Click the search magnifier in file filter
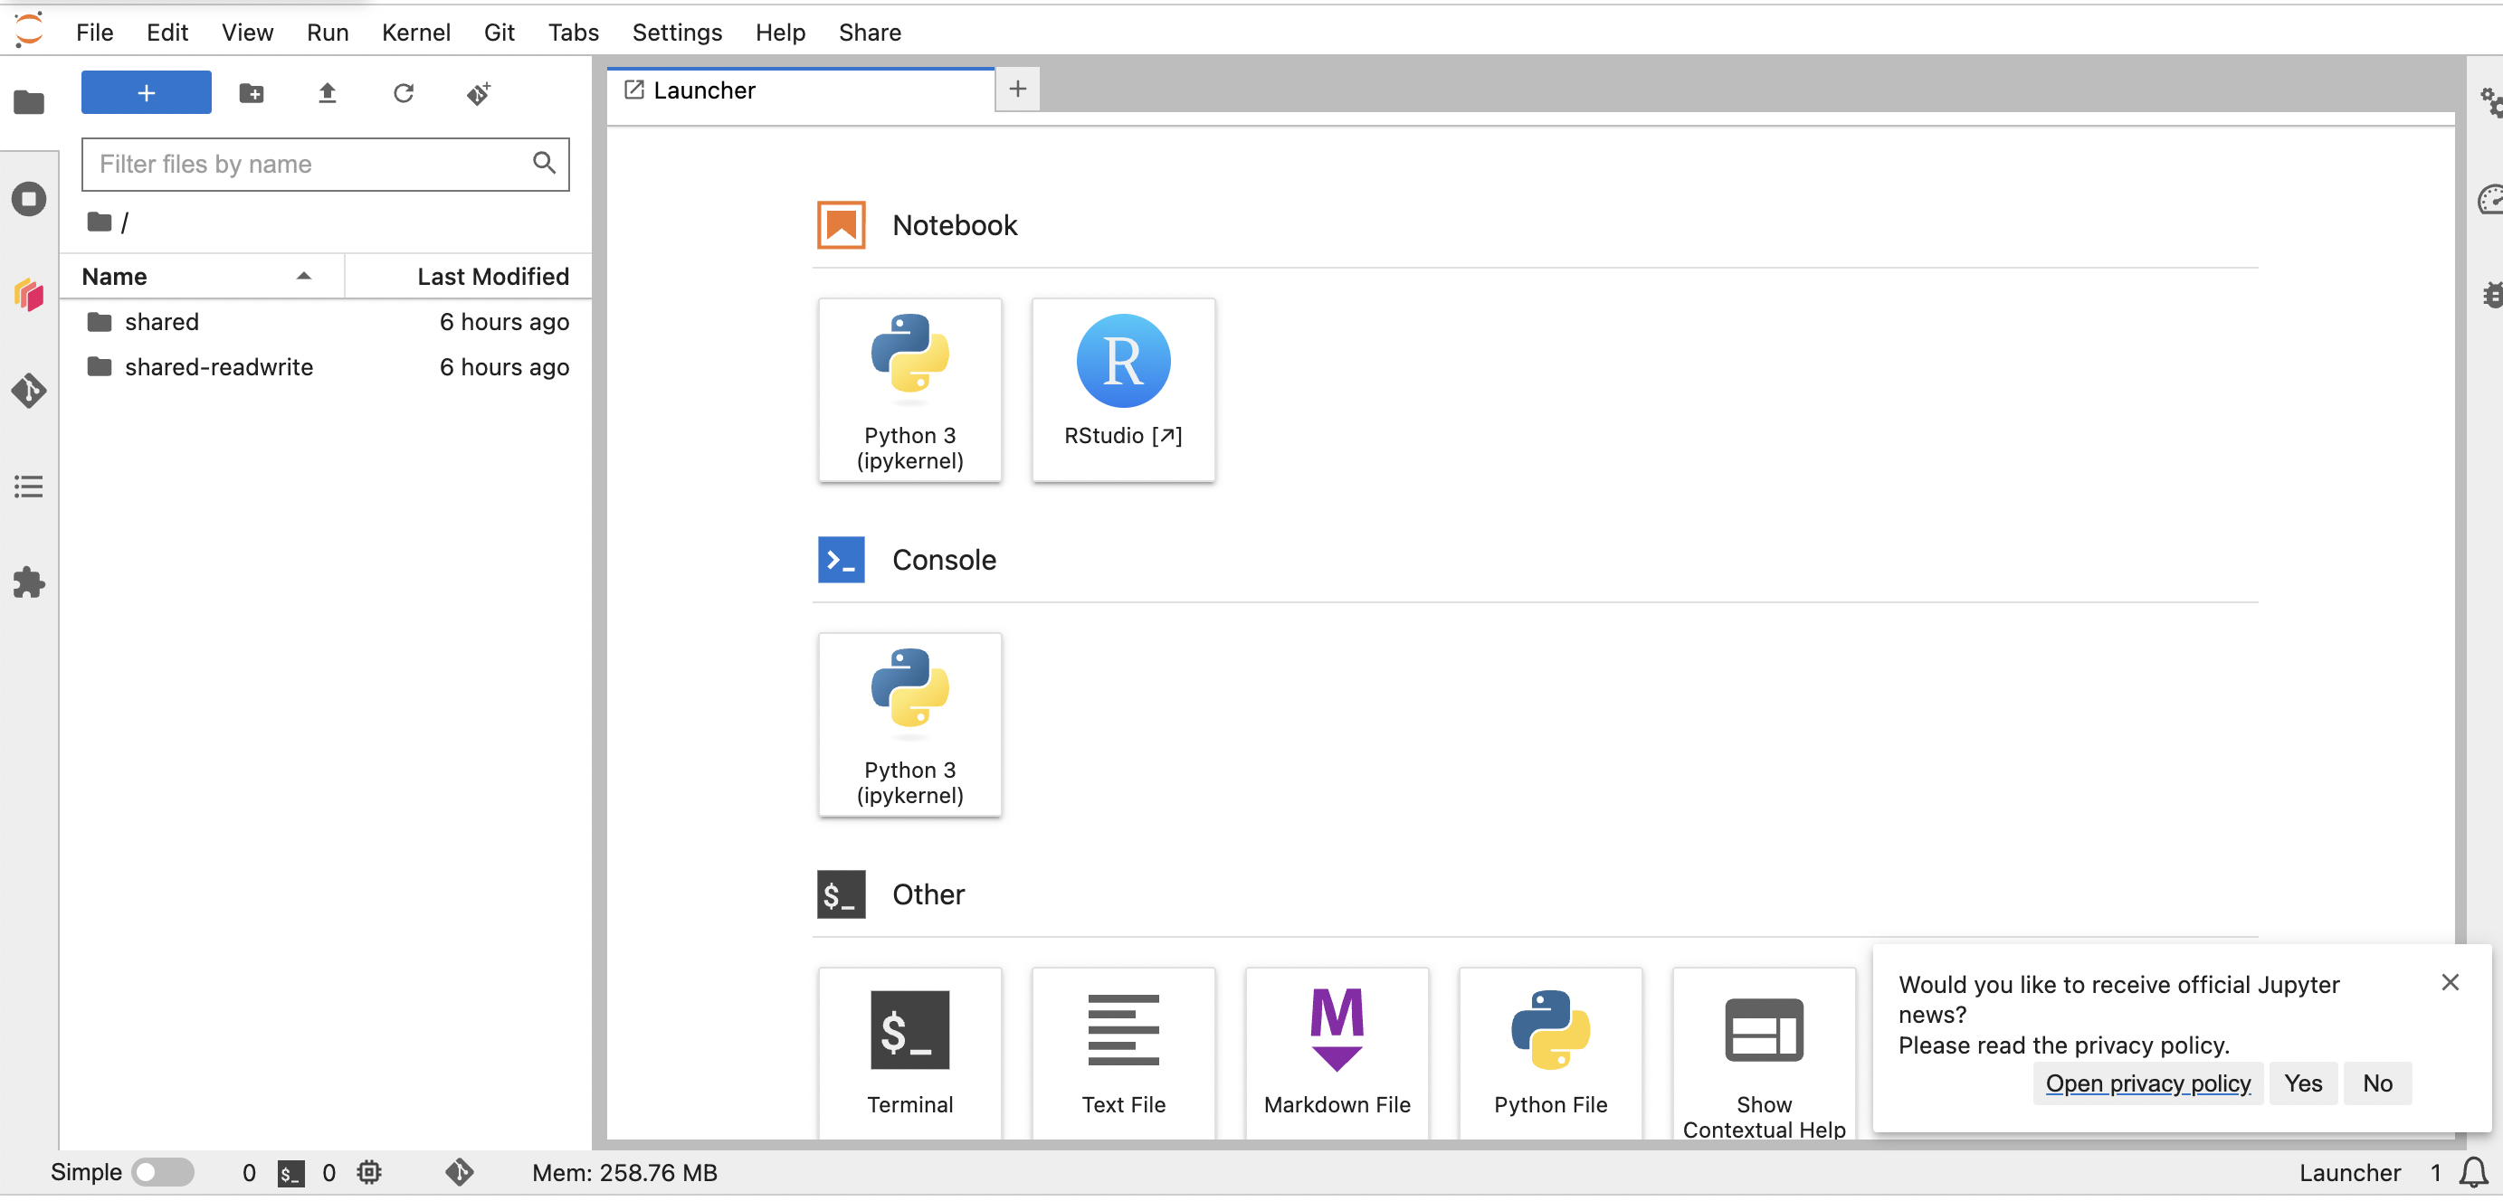This screenshot has width=2503, height=1201. (544, 163)
